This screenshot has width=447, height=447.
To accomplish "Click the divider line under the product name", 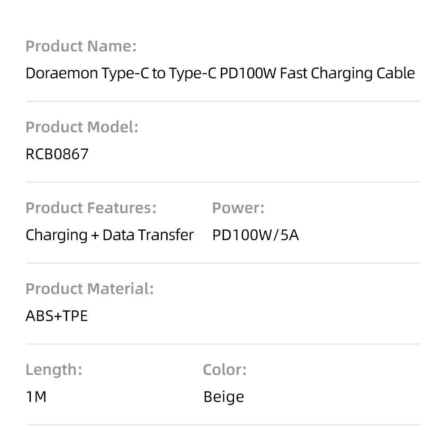I will tap(223, 101).
